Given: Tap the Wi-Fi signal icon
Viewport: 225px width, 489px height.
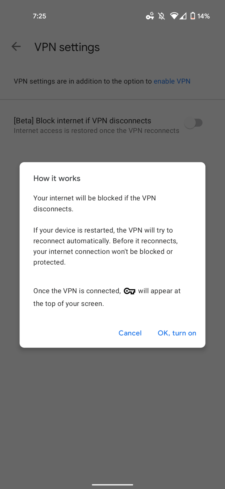Looking at the screenshot, I should coord(174,16).
